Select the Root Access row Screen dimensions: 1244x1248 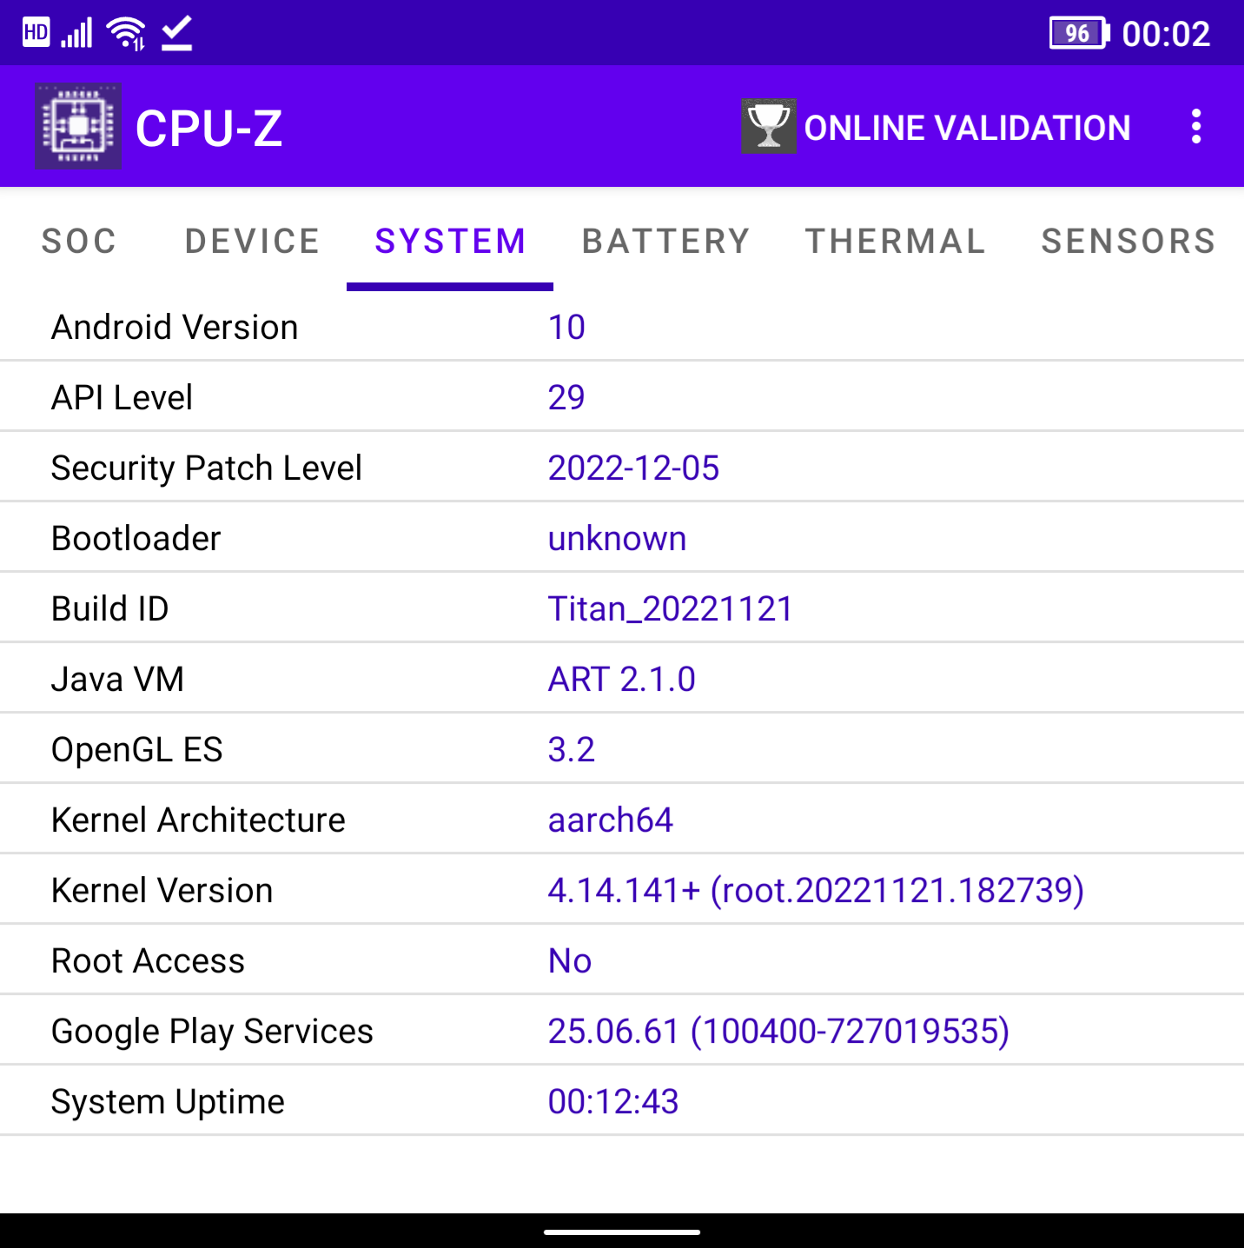coord(347,959)
